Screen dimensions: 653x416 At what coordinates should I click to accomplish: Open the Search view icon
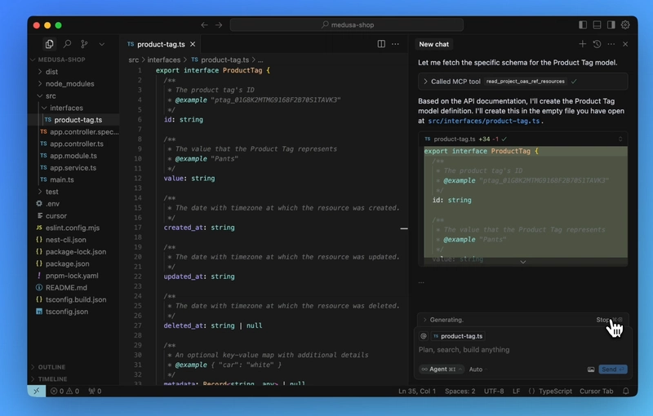pyautogui.click(x=67, y=44)
